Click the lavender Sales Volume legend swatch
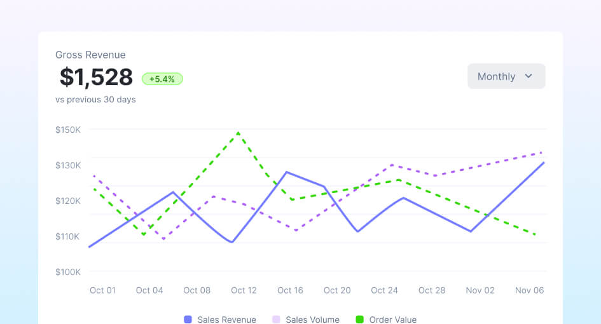This screenshot has height=324, width=601. coord(276,320)
